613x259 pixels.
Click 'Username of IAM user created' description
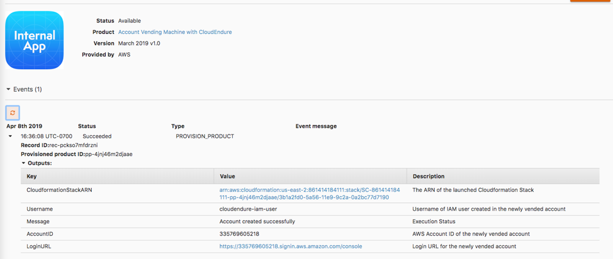[489, 209]
